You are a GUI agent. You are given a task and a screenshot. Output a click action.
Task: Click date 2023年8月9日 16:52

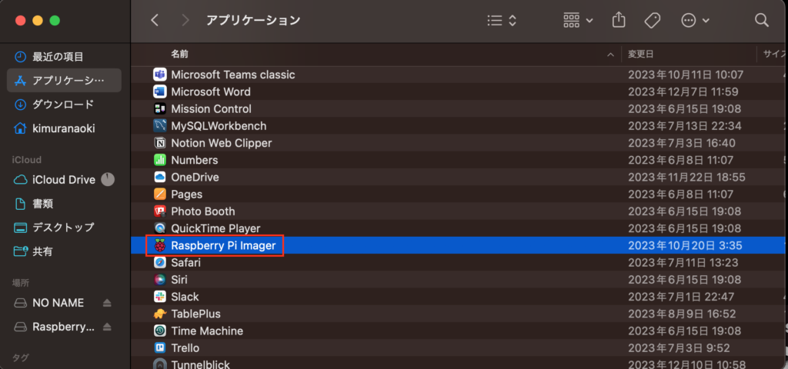click(682, 314)
